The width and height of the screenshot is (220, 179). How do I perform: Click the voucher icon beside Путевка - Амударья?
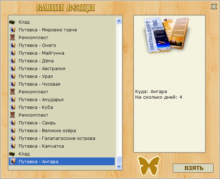13,99
